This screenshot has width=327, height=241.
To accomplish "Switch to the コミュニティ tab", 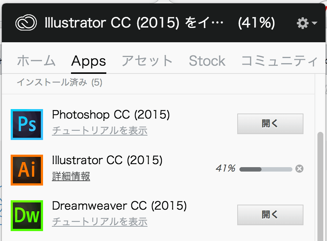I will click(280, 61).
